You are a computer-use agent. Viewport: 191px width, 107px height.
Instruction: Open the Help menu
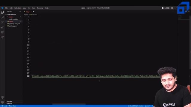point(47,8)
